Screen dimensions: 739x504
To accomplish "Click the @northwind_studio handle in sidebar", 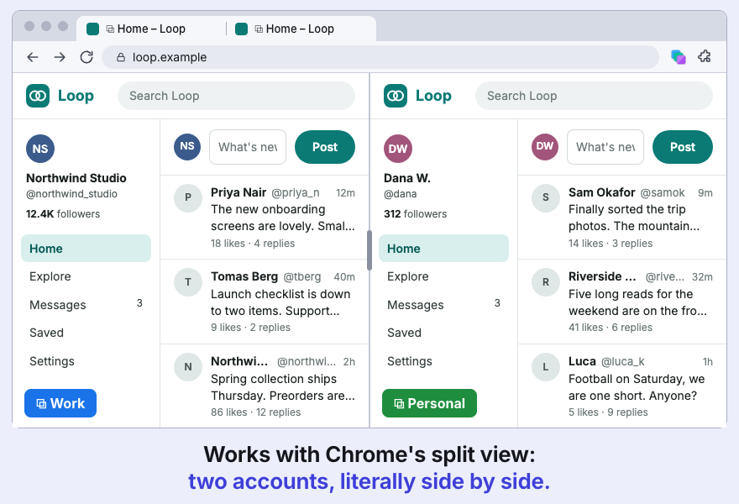I will tap(71, 194).
